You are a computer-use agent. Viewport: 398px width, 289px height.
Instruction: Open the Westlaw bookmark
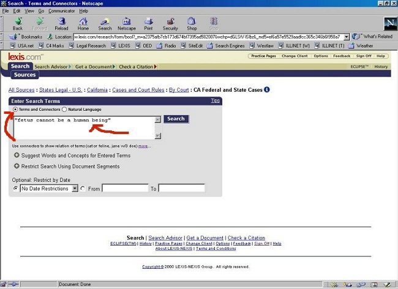point(261,46)
